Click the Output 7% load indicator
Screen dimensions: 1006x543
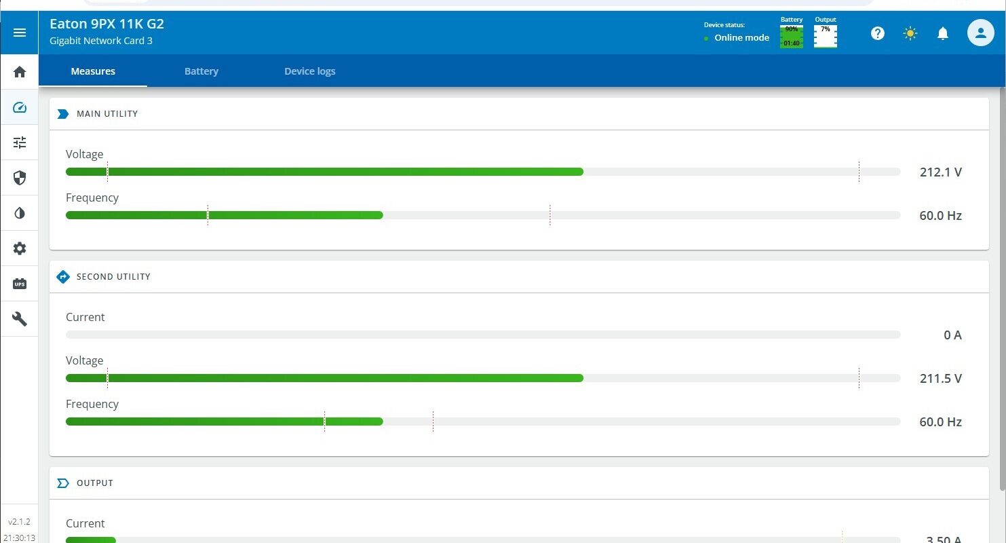826,36
